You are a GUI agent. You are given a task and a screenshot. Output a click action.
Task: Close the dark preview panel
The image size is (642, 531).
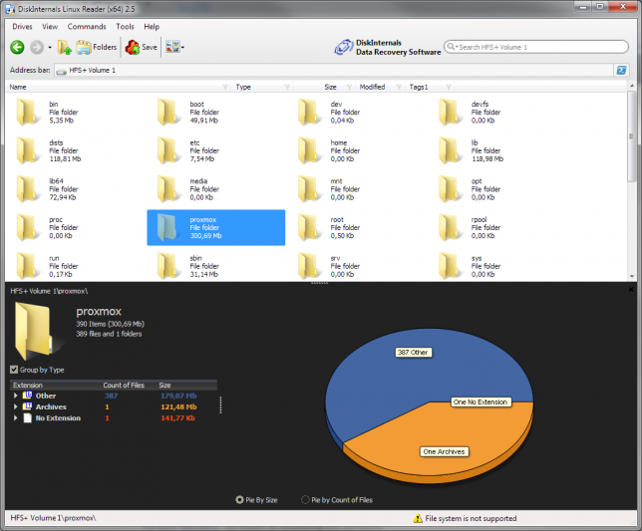tap(631, 290)
